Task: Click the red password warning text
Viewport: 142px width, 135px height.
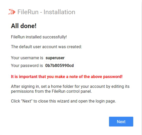Action: [67, 77]
